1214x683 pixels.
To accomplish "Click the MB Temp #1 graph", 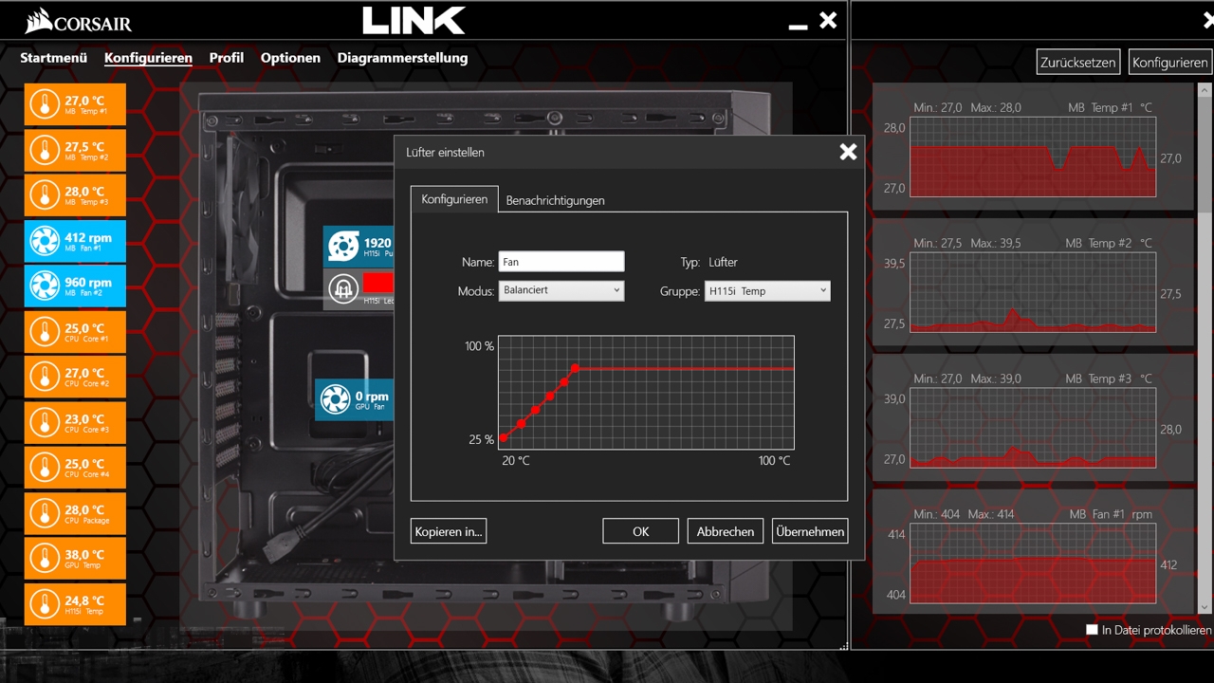I will pyautogui.click(x=1033, y=157).
